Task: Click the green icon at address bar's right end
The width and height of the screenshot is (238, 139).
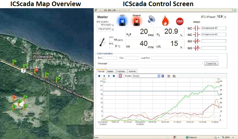Action: [235, 10]
